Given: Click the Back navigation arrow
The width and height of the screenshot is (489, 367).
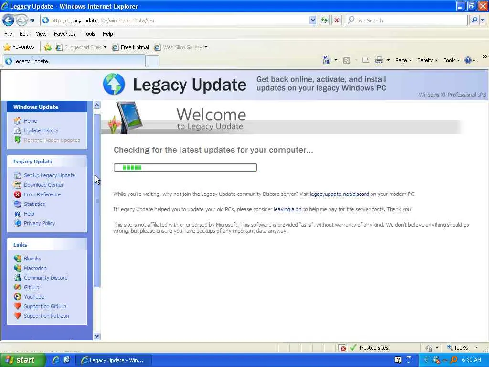Looking at the screenshot, I should (x=9, y=20).
